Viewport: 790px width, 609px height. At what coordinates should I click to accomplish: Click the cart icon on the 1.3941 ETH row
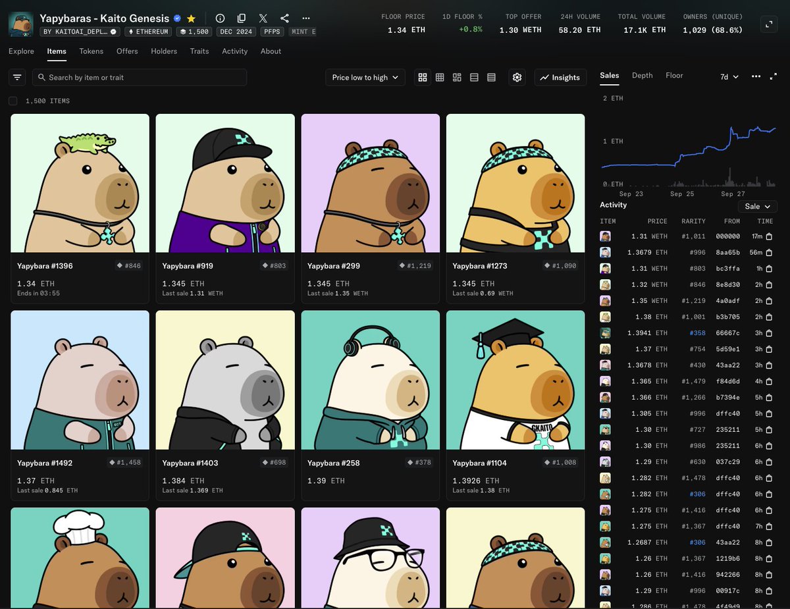click(x=769, y=332)
